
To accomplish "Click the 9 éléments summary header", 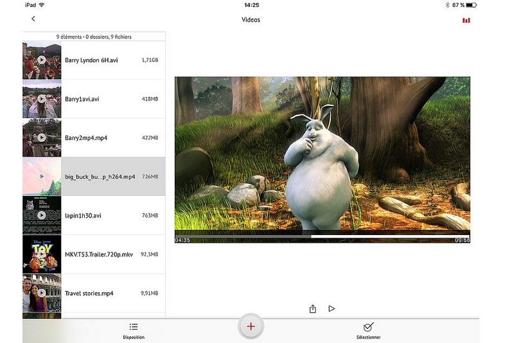I will (94, 37).
